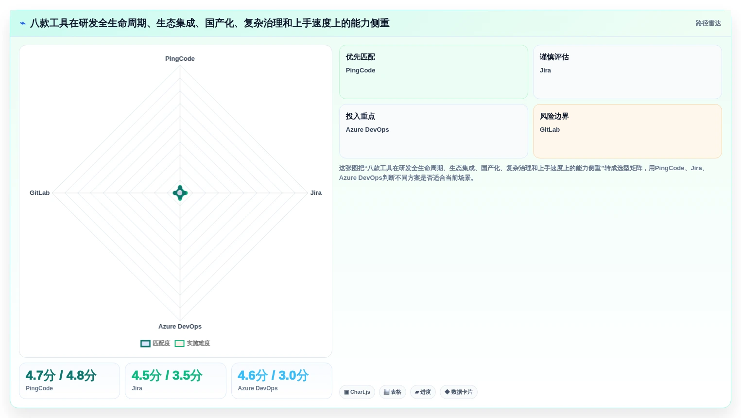741x418 pixels.
Task: Click the GitLab axis label on radar
Action: pyautogui.click(x=39, y=193)
